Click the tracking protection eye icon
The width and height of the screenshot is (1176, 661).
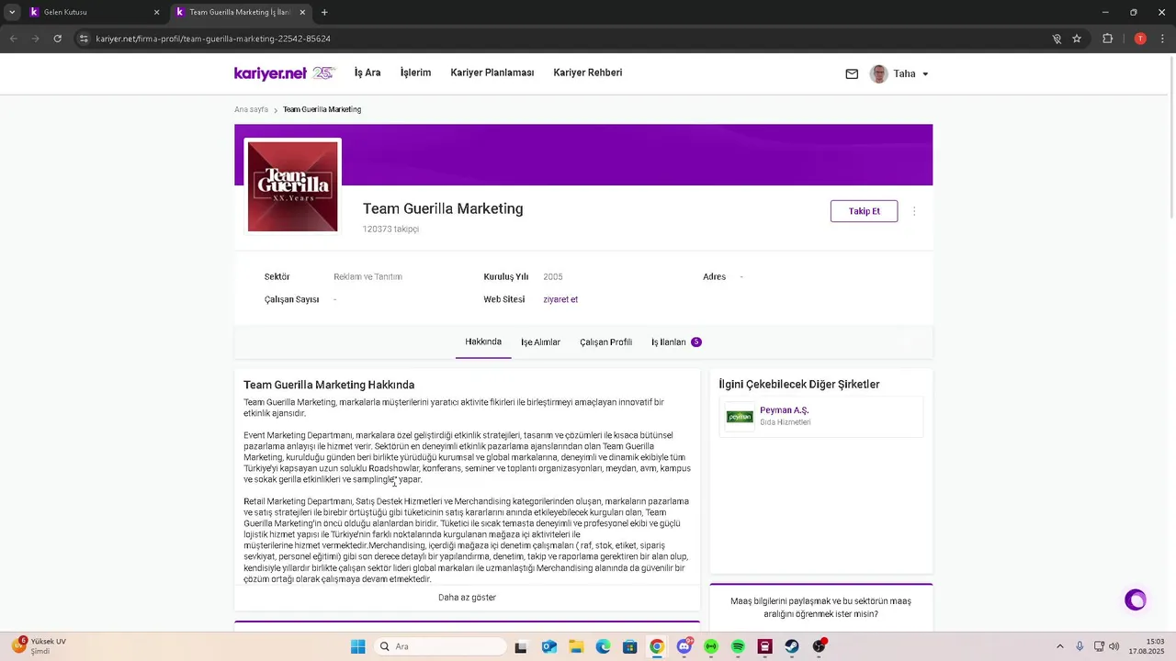[x=1057, y=39]
